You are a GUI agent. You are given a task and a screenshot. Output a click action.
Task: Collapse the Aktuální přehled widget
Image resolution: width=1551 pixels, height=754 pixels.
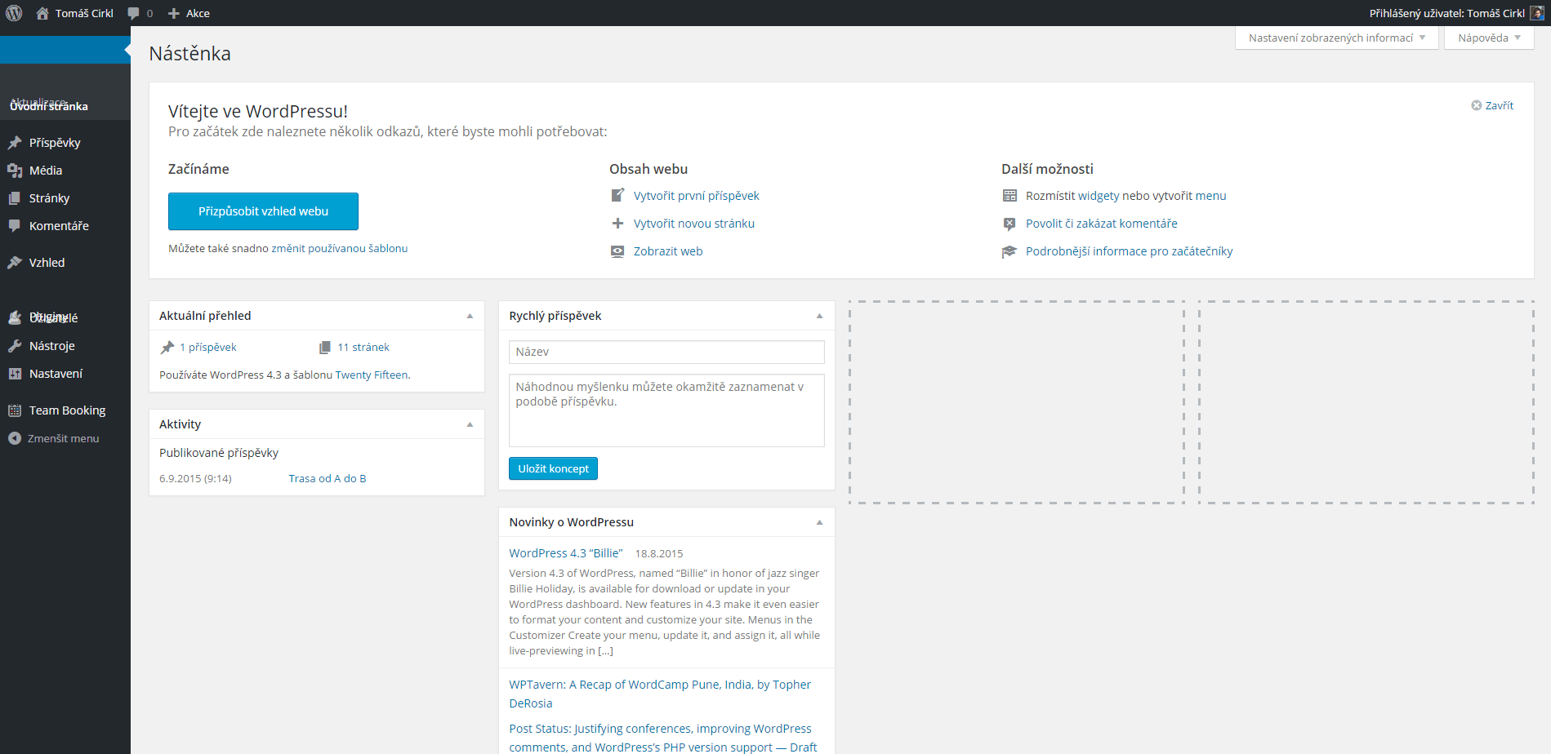470,316
